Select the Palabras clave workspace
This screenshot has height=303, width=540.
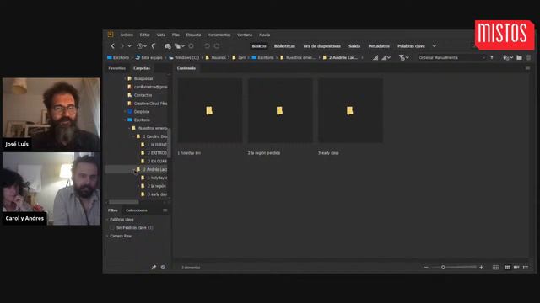click(411, 46)
